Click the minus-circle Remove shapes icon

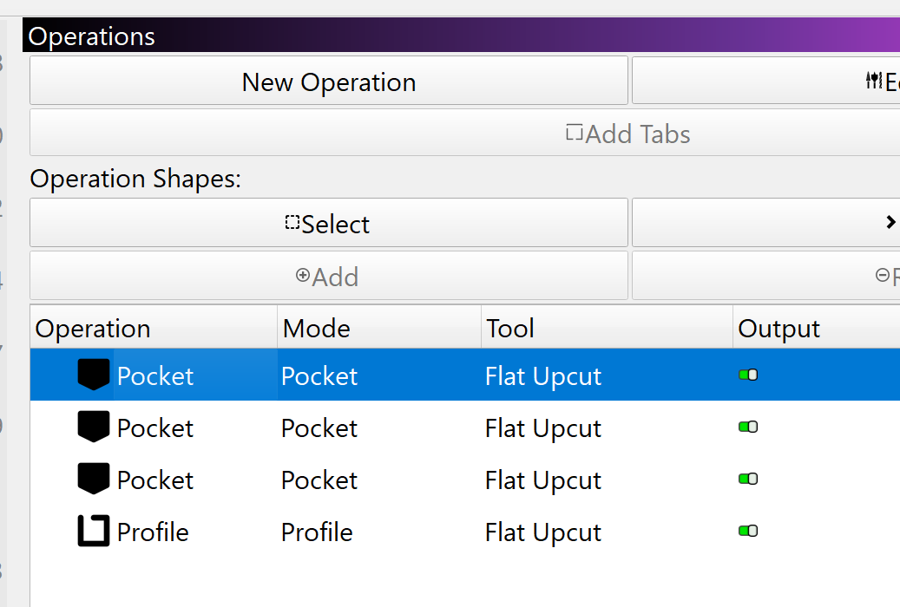(x=883, y=276)
